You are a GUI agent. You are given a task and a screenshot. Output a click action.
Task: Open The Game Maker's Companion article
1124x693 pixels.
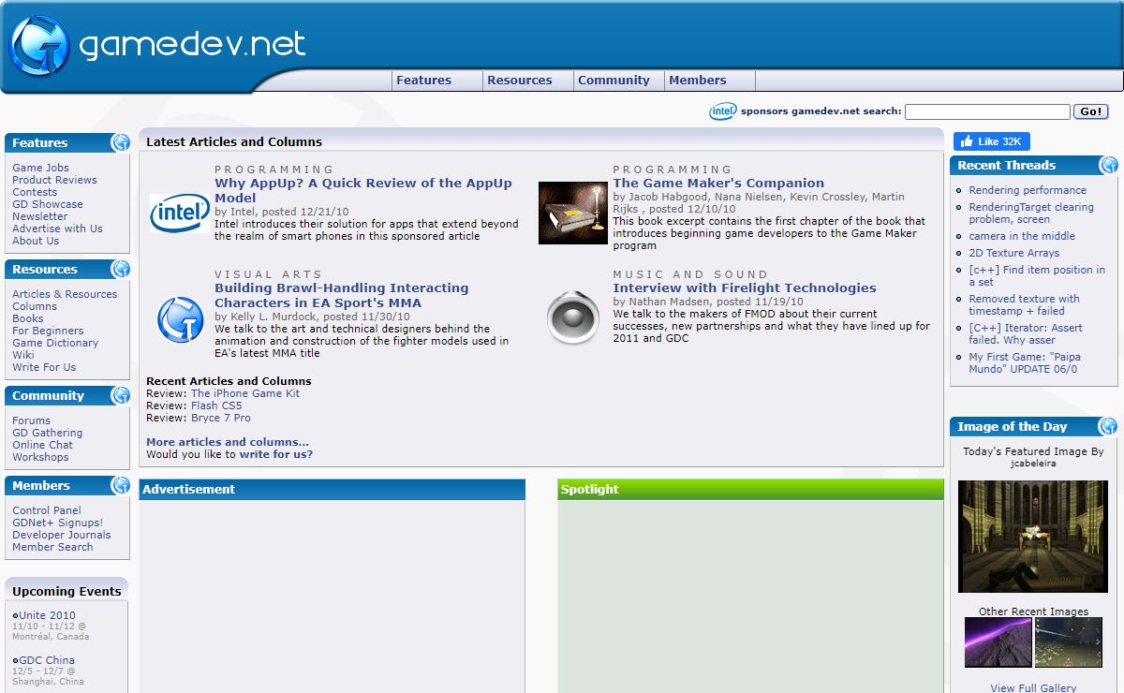718,183
